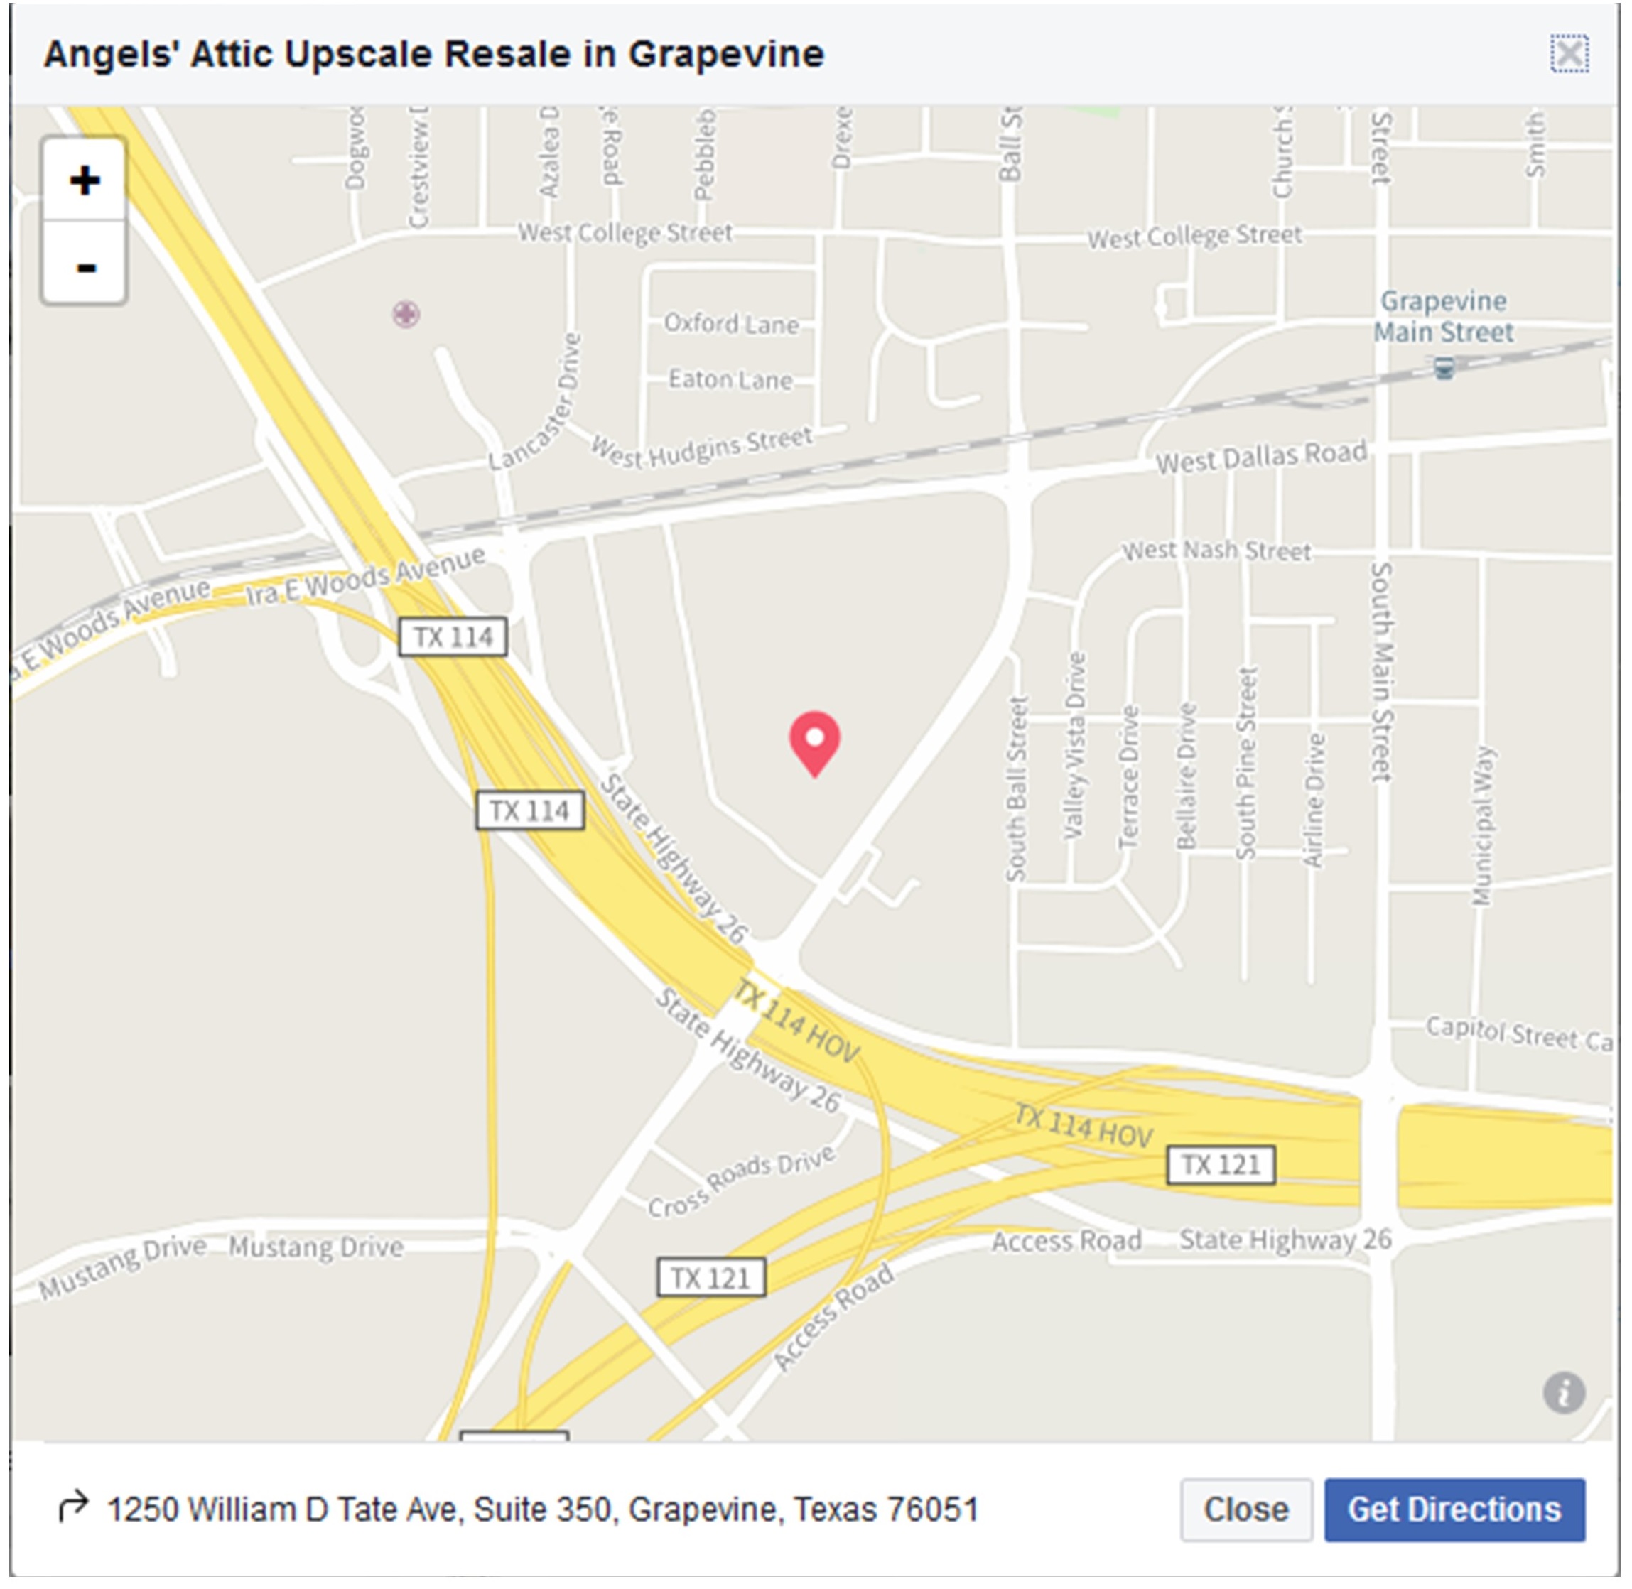
Task: Close the dialog with the X icon
Action: 1569,54
